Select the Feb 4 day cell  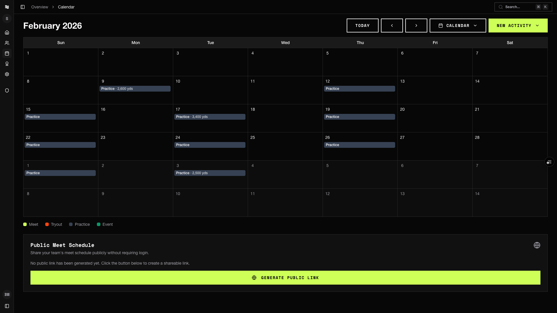(285, 62)
